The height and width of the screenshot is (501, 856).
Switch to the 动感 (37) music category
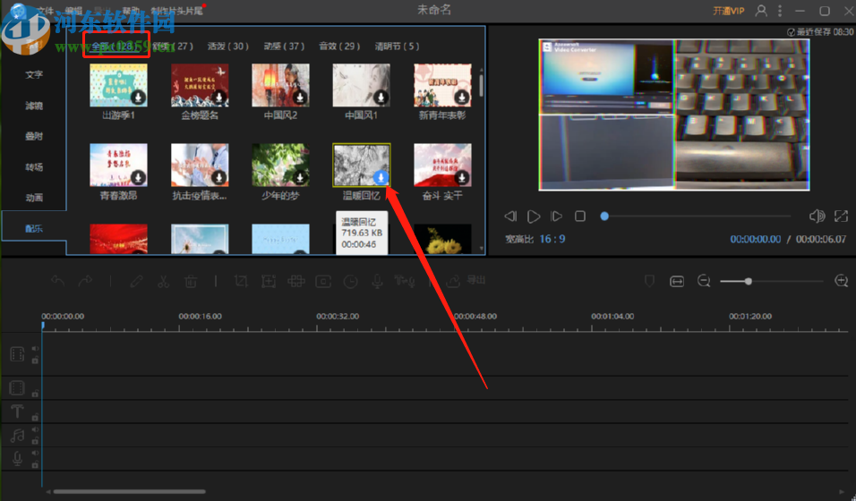tap(284, 47)
